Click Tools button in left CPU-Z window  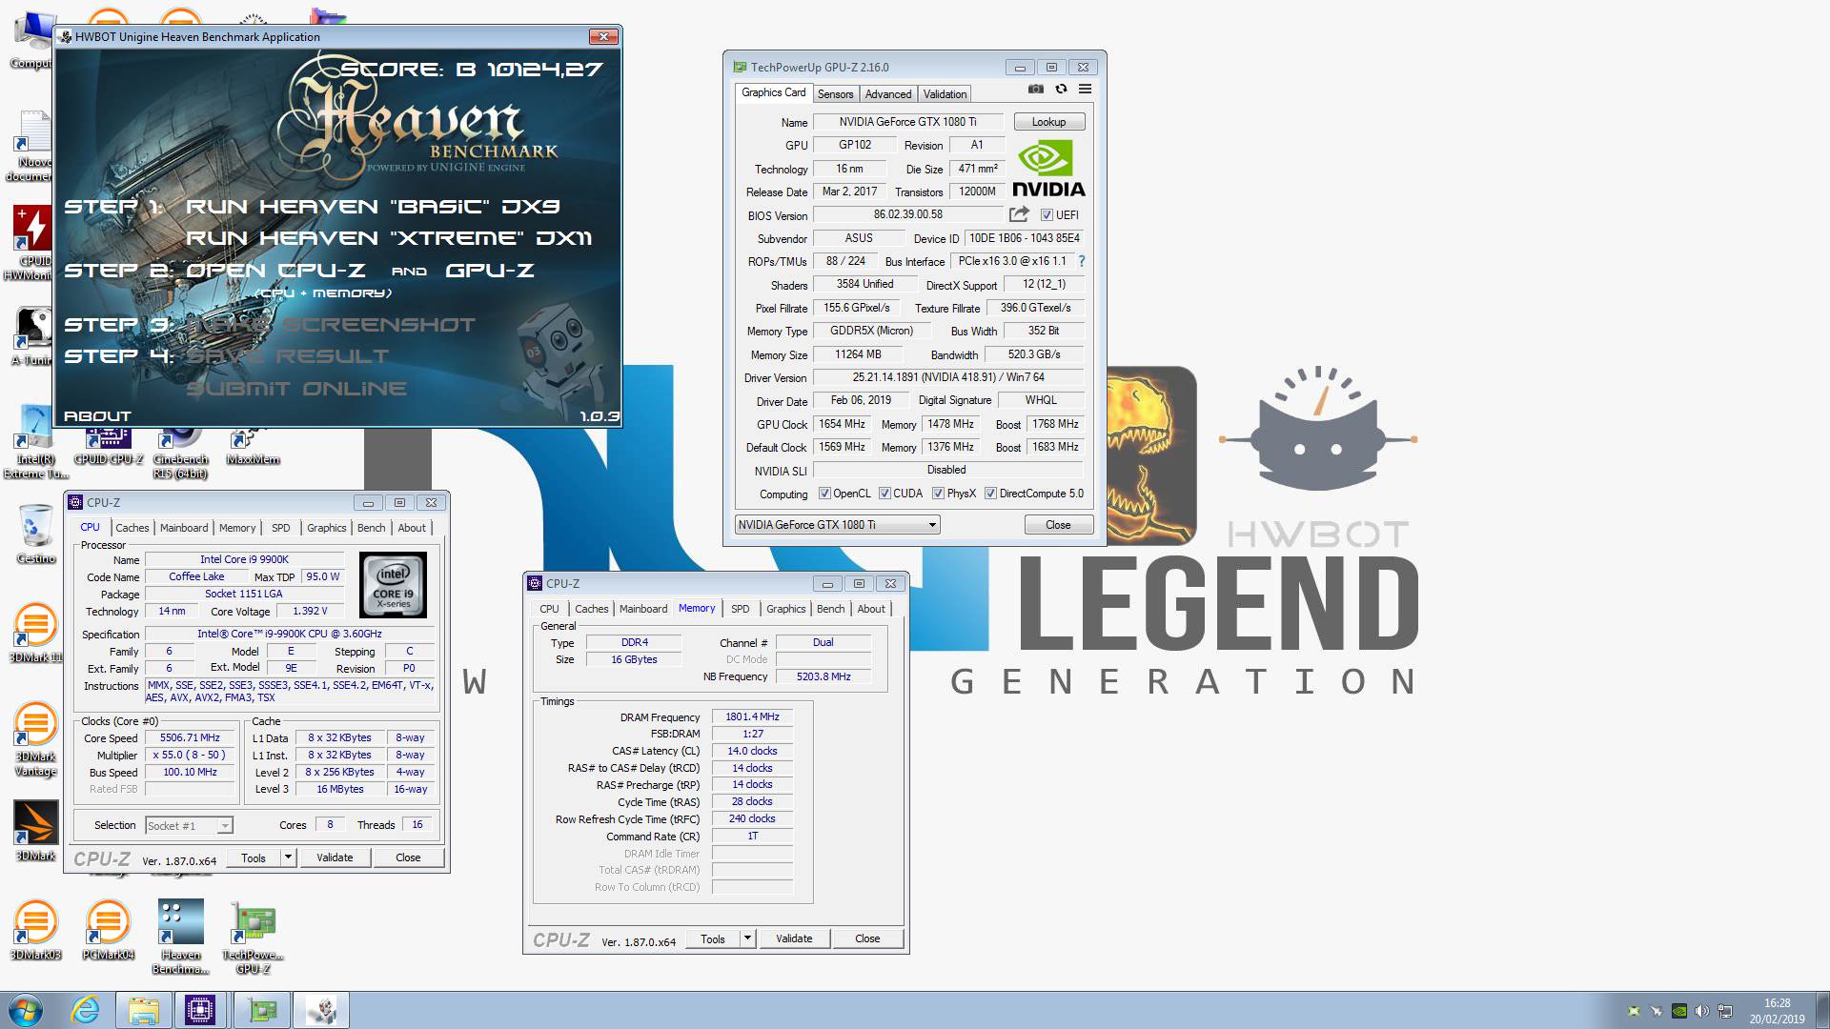pos(254,857)
